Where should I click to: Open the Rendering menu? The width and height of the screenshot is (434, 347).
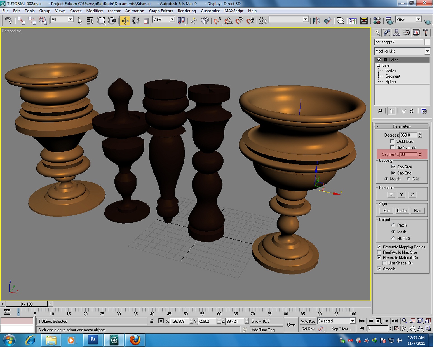pyautogui.click(x=187, y=11)
